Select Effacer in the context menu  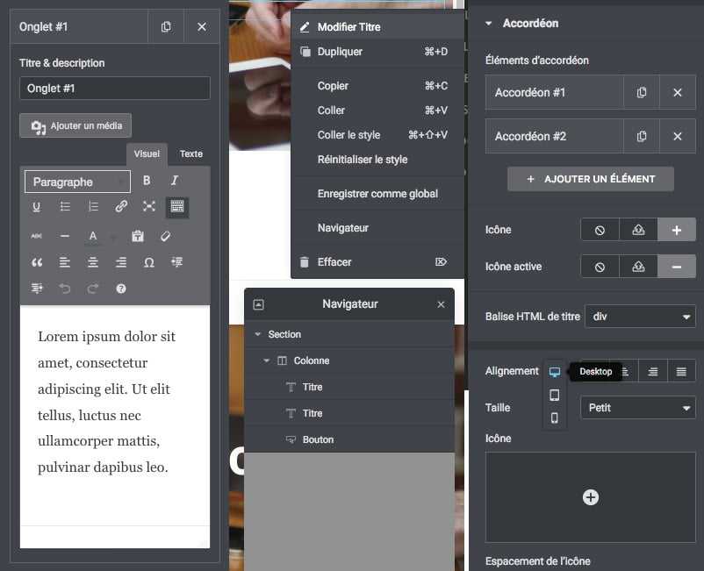(377, 262)
